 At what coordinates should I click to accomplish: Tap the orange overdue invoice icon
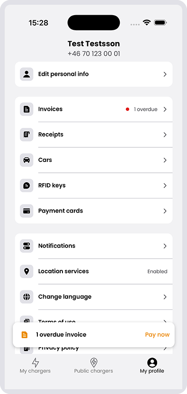[x=24, y=335]
